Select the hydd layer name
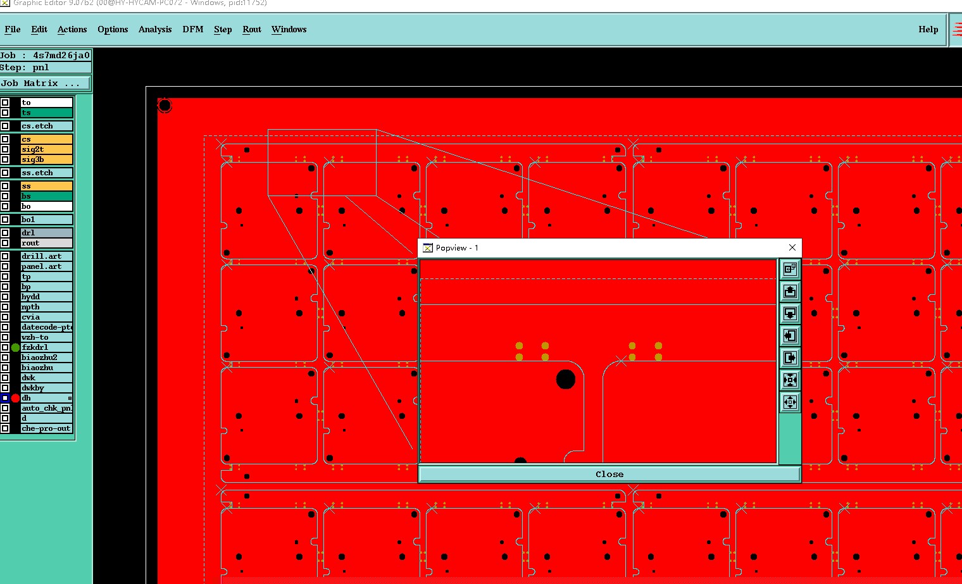 pos(47,297)
